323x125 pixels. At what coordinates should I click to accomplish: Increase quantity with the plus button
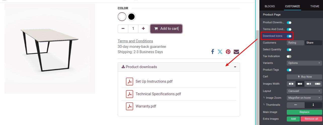[x=143, y=29]
